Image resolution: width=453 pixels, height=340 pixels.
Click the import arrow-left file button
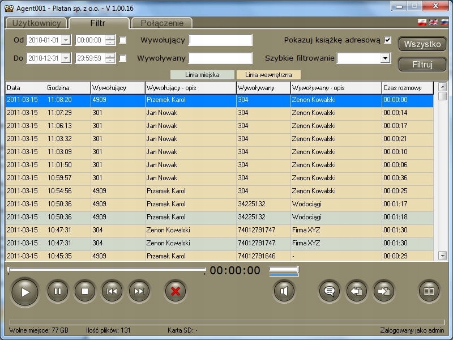[x=357, y=291]
